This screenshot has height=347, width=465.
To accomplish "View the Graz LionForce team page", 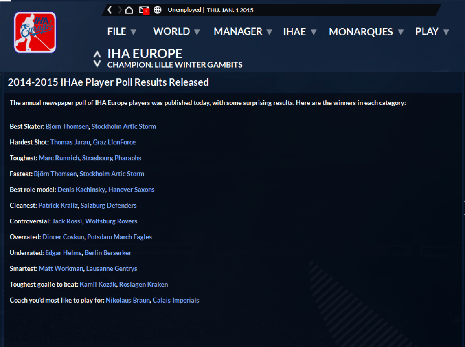I will tap(114, 142).
